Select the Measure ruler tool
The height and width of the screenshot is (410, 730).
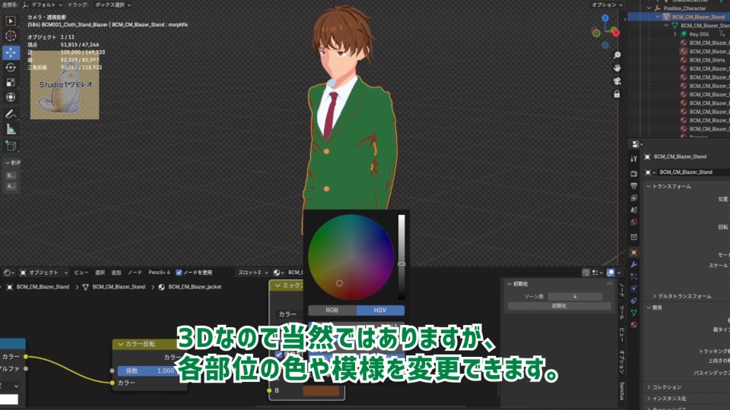click(10, 130)
